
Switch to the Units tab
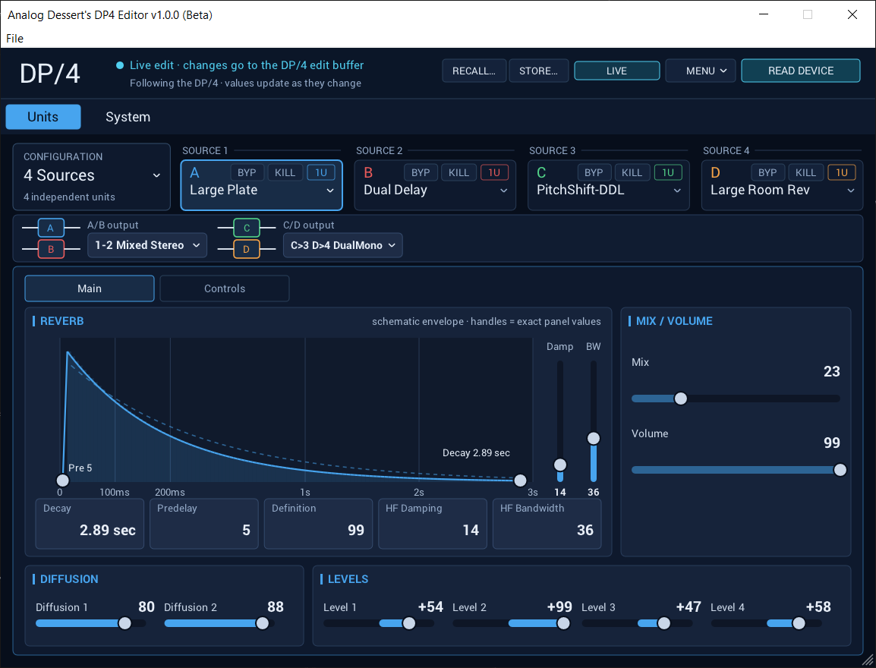(x=43, y=117)
